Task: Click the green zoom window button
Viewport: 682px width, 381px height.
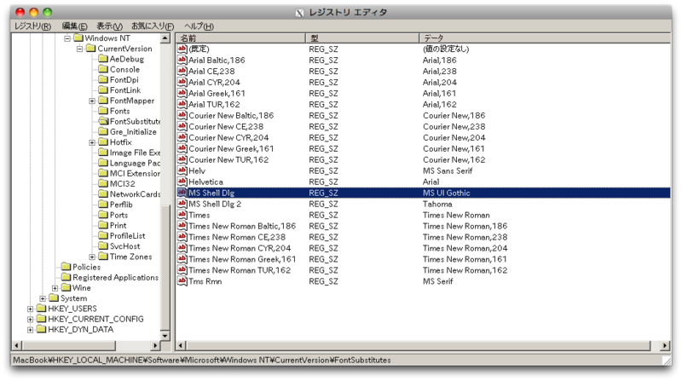Action: 48,12
